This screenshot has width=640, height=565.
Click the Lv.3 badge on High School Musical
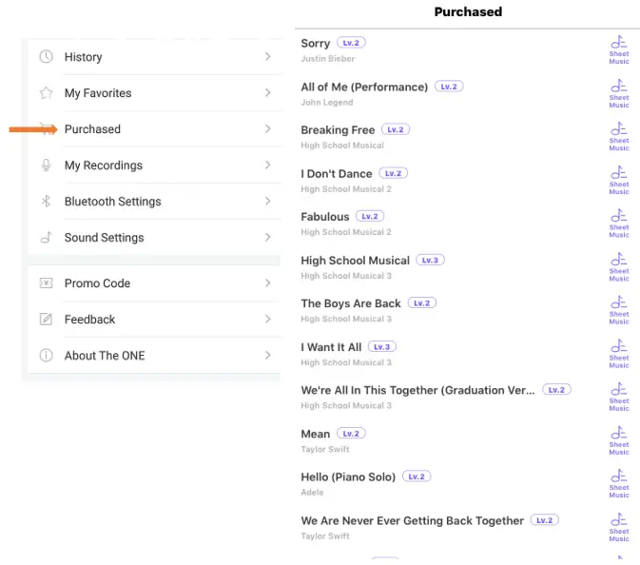coord(430,260)
